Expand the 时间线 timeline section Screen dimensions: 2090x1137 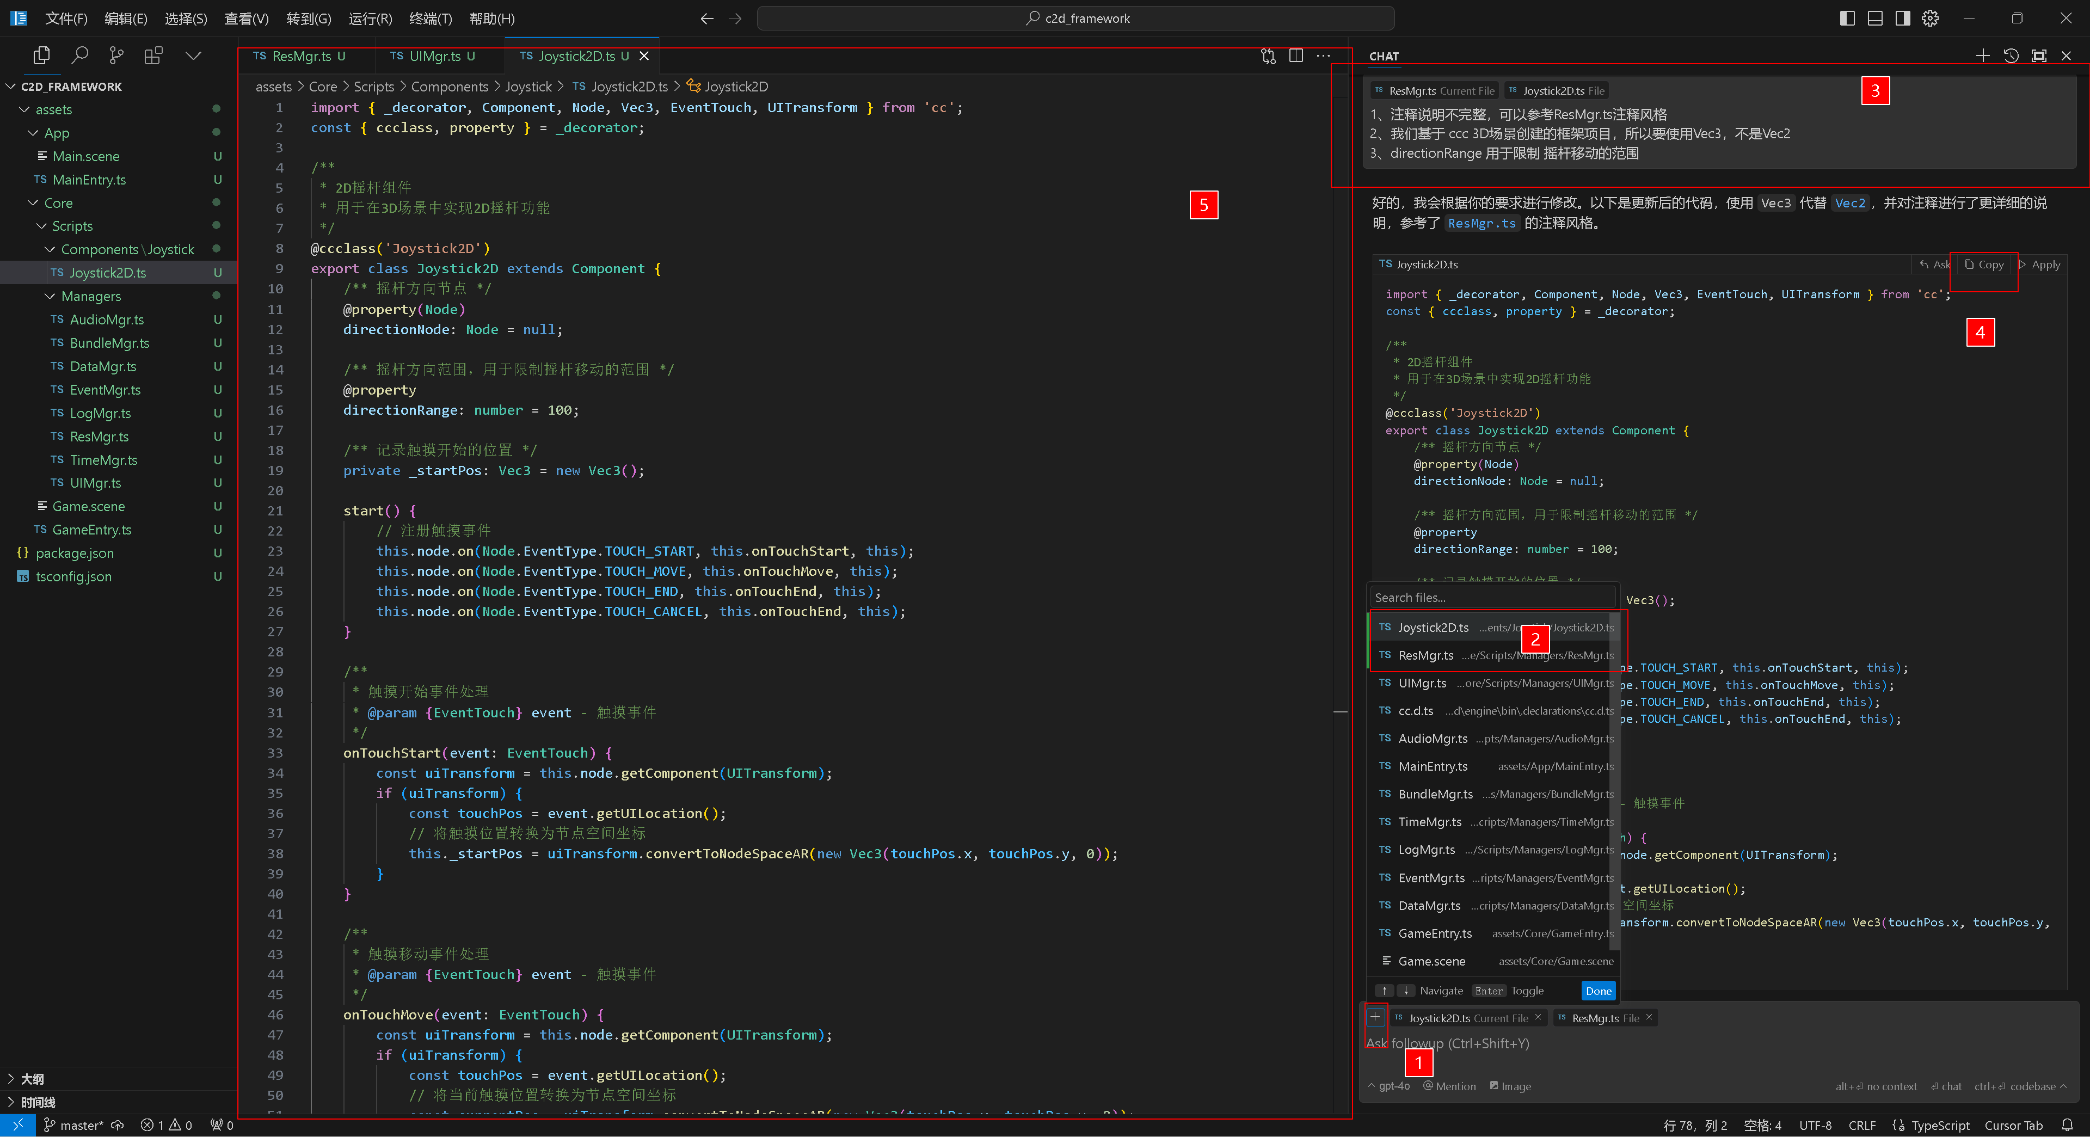119,1102
